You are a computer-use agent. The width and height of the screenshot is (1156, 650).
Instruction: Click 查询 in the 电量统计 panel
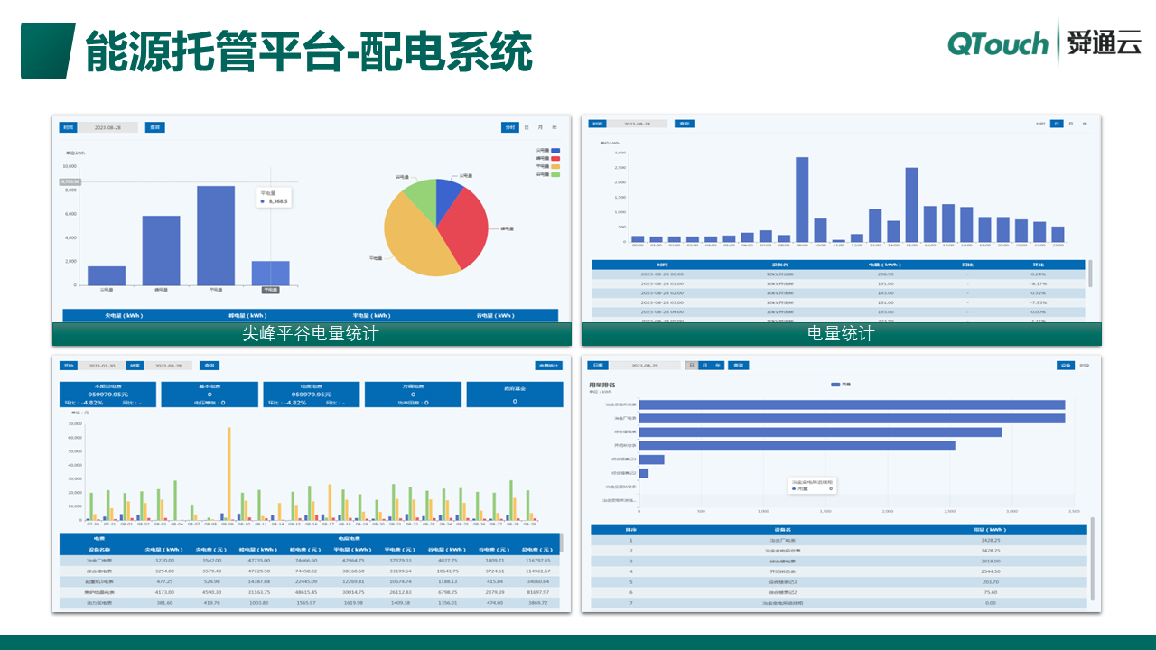(x=685, y=124)
